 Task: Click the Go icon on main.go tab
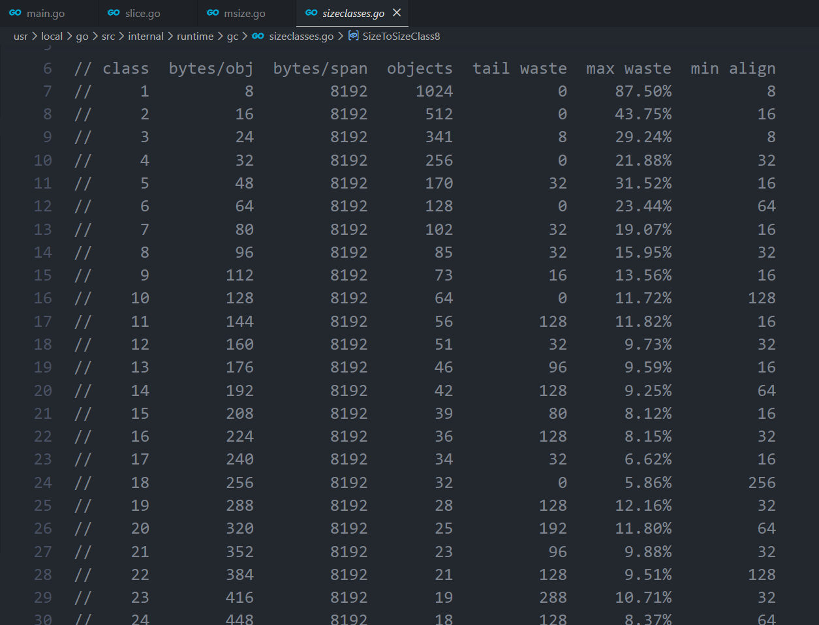15,13
